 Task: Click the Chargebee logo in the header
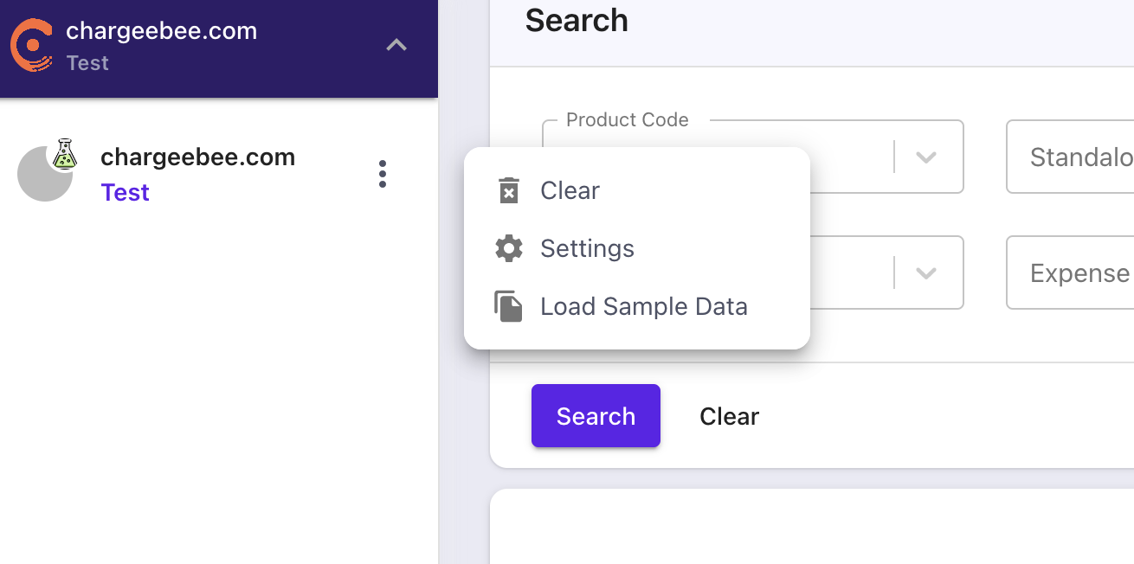31,45
